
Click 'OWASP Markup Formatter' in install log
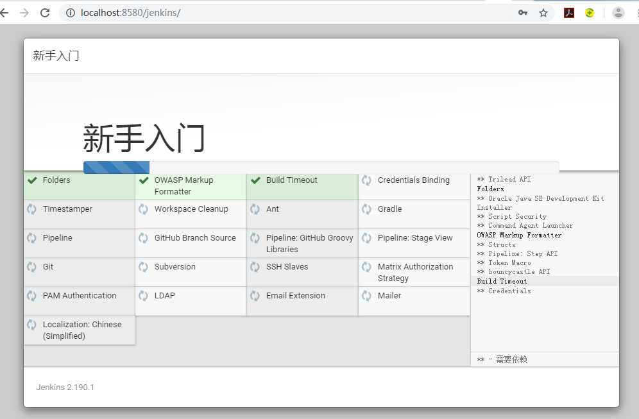click(519, 235)
